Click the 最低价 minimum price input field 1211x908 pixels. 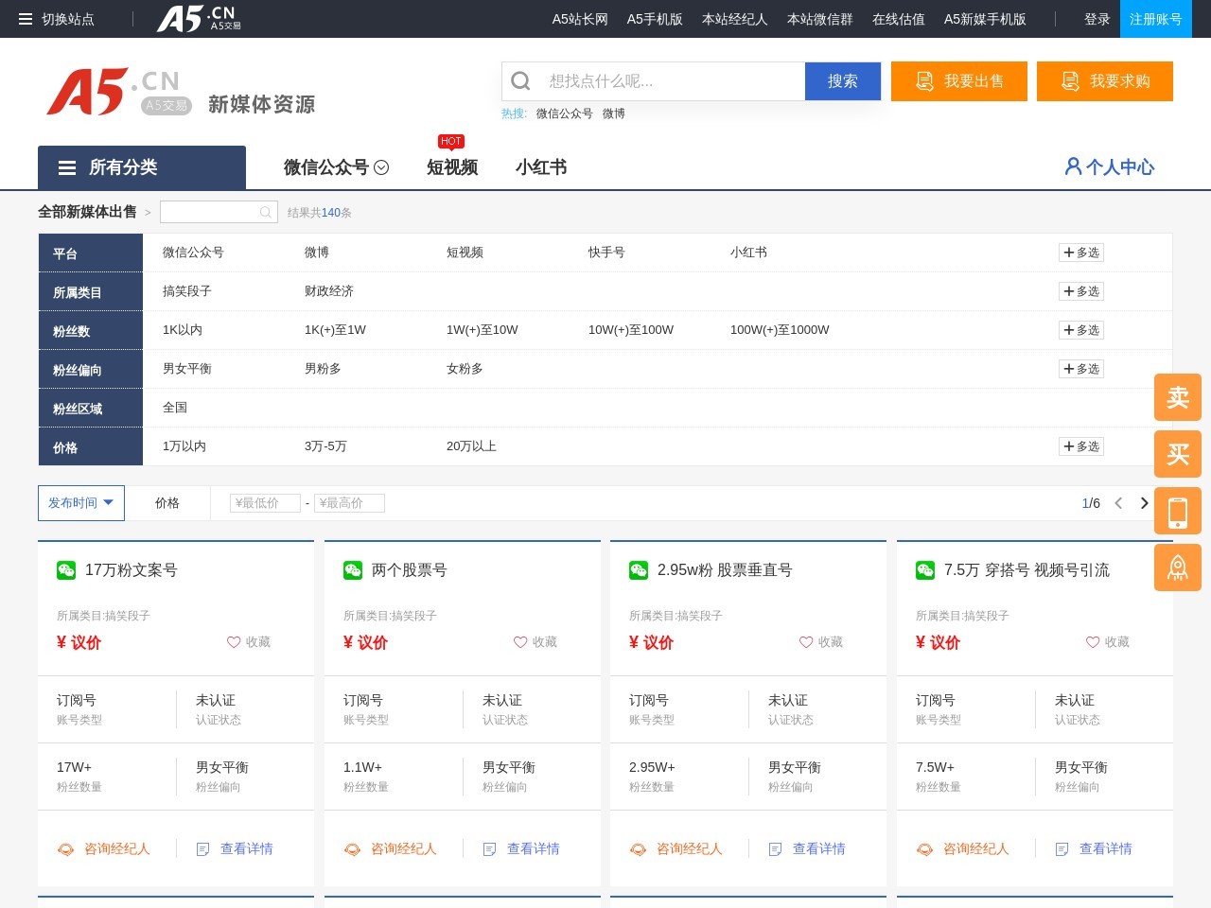[x=264, y=502]
